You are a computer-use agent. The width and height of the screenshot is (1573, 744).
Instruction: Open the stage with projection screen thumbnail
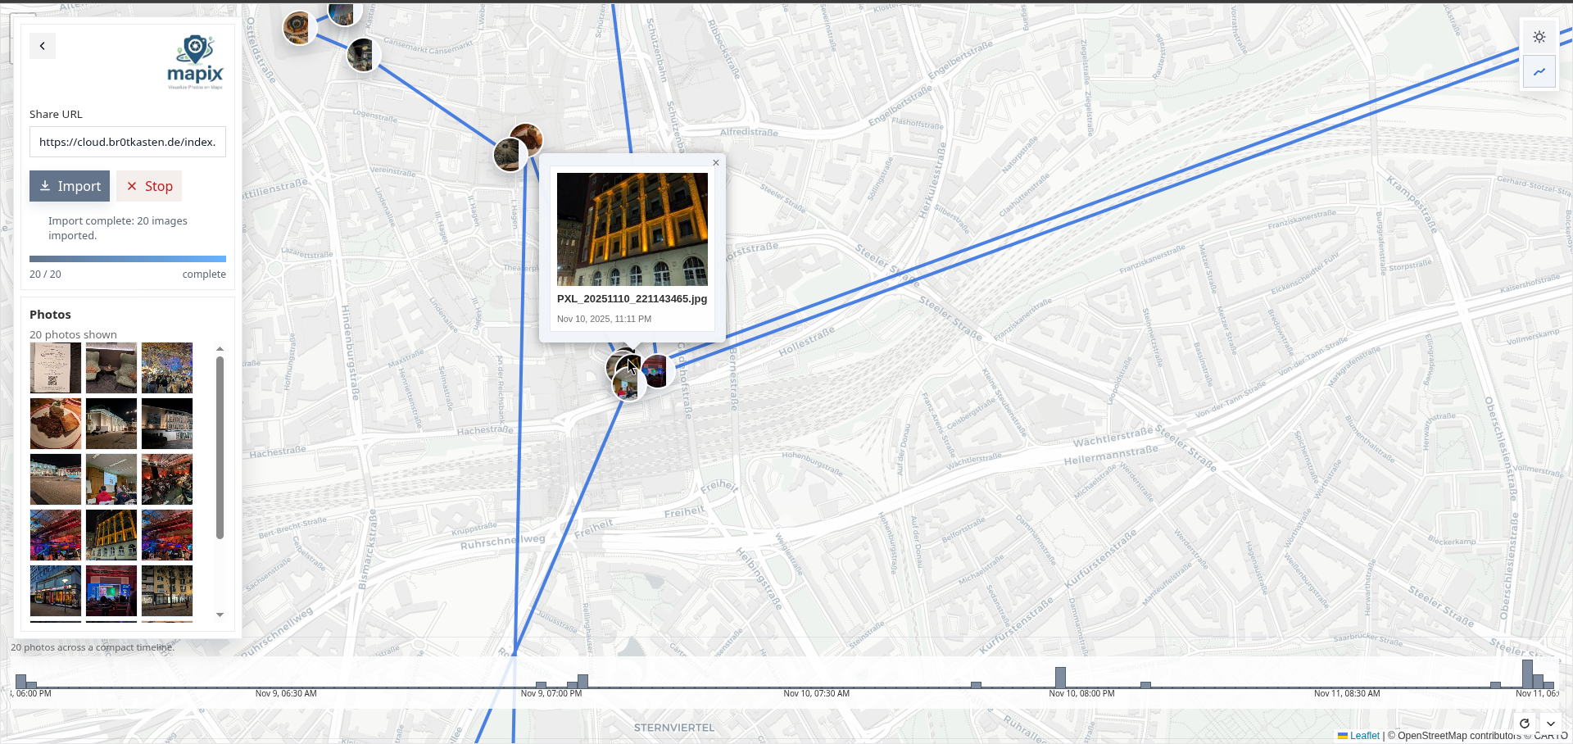(x=111, y=591)
